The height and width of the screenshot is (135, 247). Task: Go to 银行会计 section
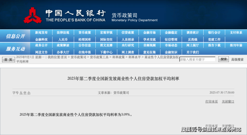[214, 33]
